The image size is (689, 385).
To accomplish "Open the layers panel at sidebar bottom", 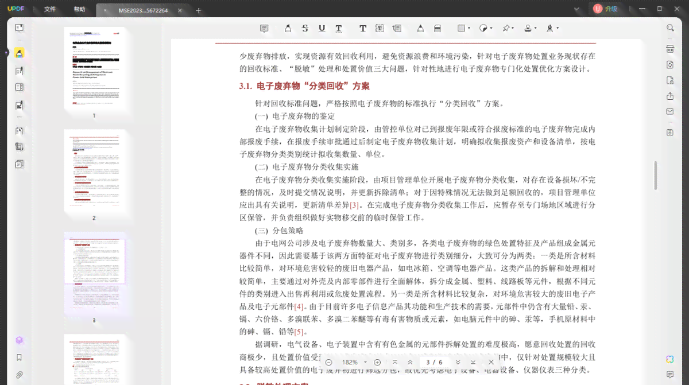I will [x=19, y=340].
